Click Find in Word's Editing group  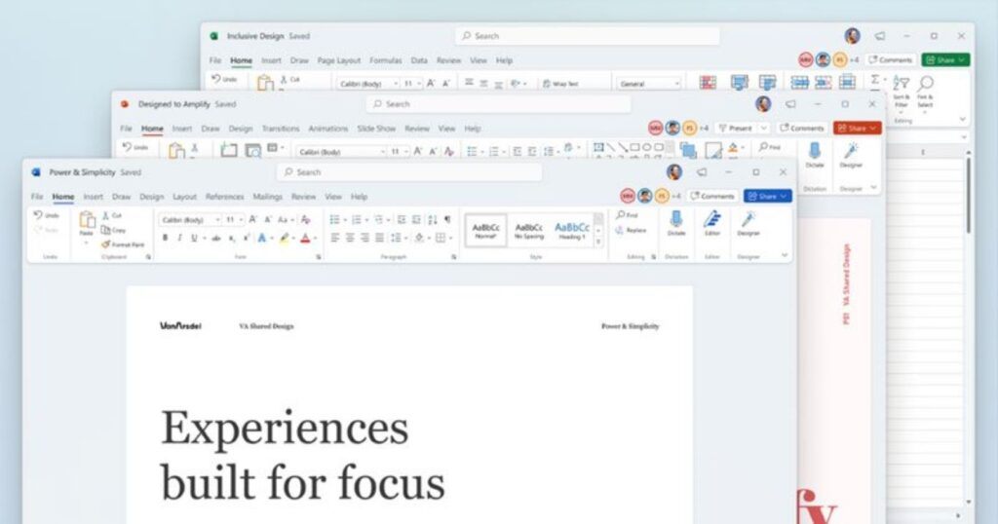click(x=627, y=215)
